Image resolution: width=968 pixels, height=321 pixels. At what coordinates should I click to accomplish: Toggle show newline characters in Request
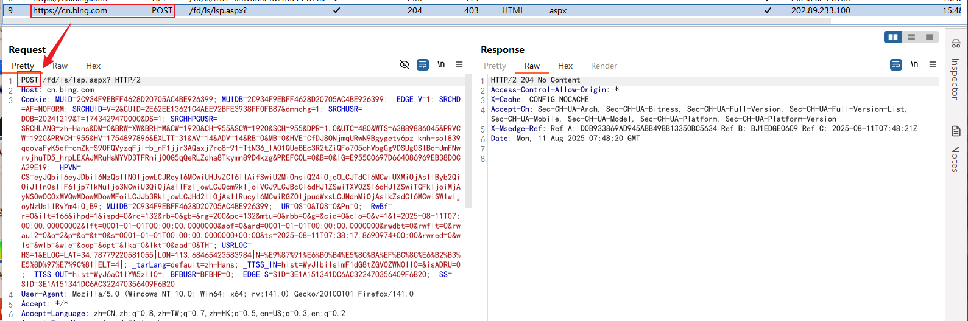tap(441, 64)
